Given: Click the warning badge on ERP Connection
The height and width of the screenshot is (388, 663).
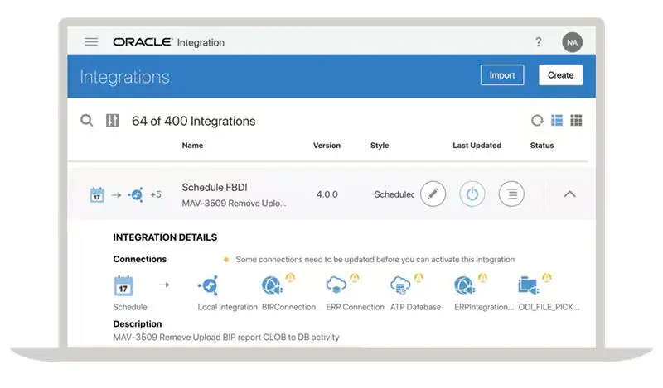Looking at the screenshot, I should [355, 277].
